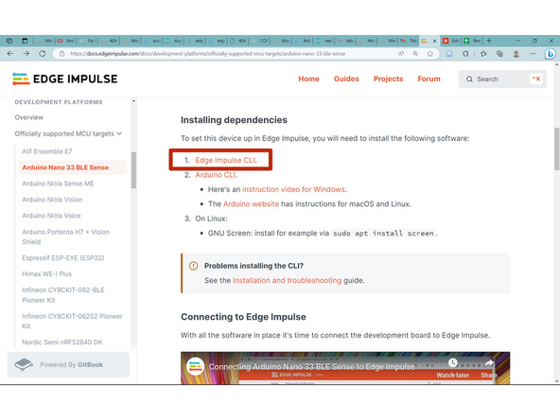Click the site info lock icon in address bar
This screenshot has width=560, height=420.
61,54
